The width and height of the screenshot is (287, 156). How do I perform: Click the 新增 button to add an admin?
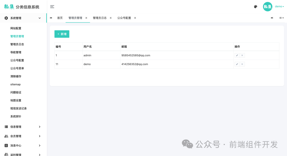point(62,34)
